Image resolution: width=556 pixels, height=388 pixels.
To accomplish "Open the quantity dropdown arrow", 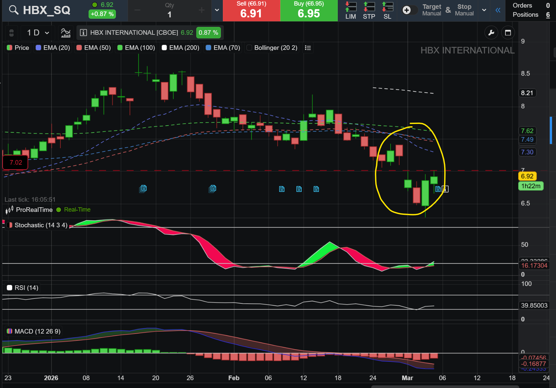I will click(x=217, y=10).
